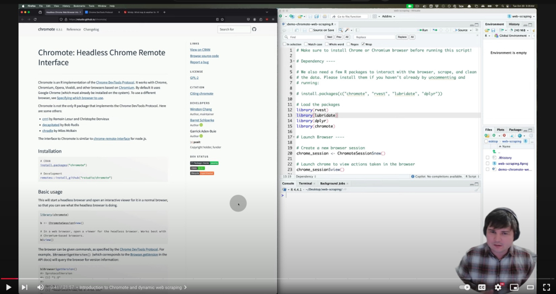The height and width of the screenshot is (294, 556).
Task: Click the New File icon in RStudio
Action: coord(281,16)
